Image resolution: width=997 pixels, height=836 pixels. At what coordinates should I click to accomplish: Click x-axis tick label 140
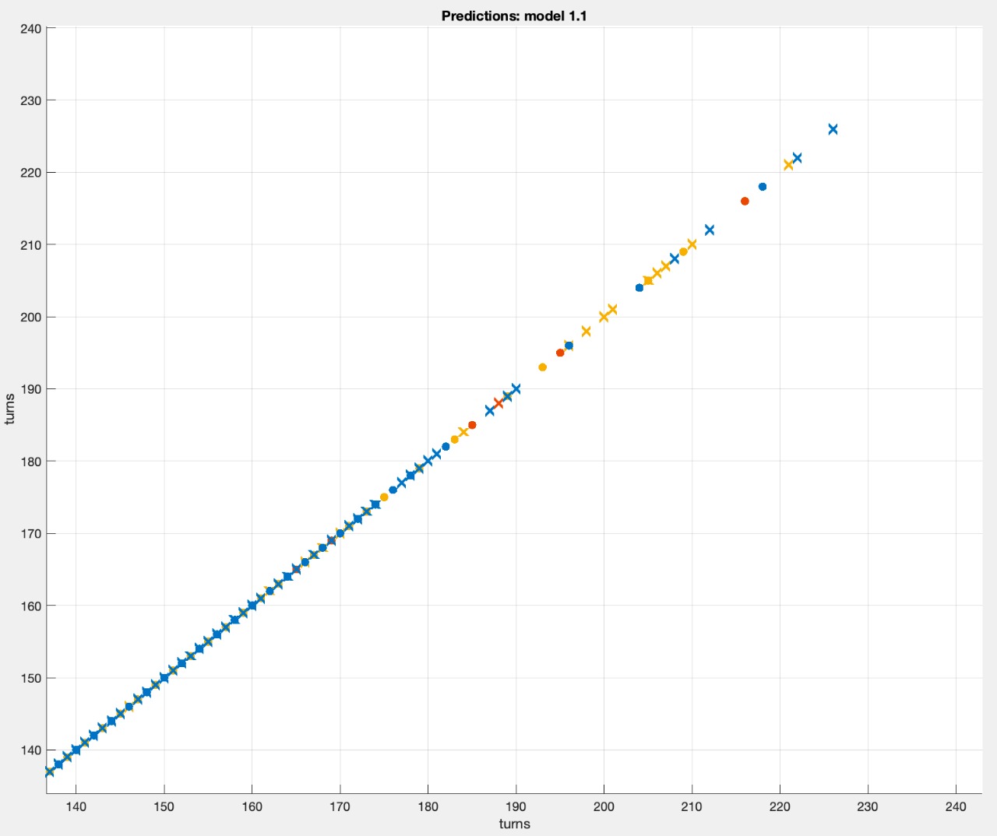point(76,806)
